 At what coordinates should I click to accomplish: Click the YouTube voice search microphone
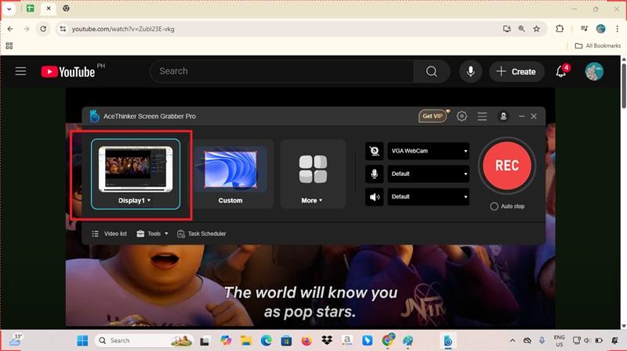(x=470, y=71)
